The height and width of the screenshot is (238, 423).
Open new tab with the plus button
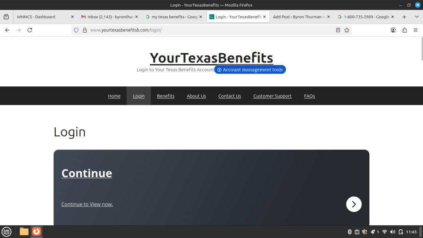pos(404,17)
